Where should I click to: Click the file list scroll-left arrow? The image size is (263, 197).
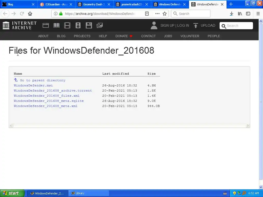[11, 126]
